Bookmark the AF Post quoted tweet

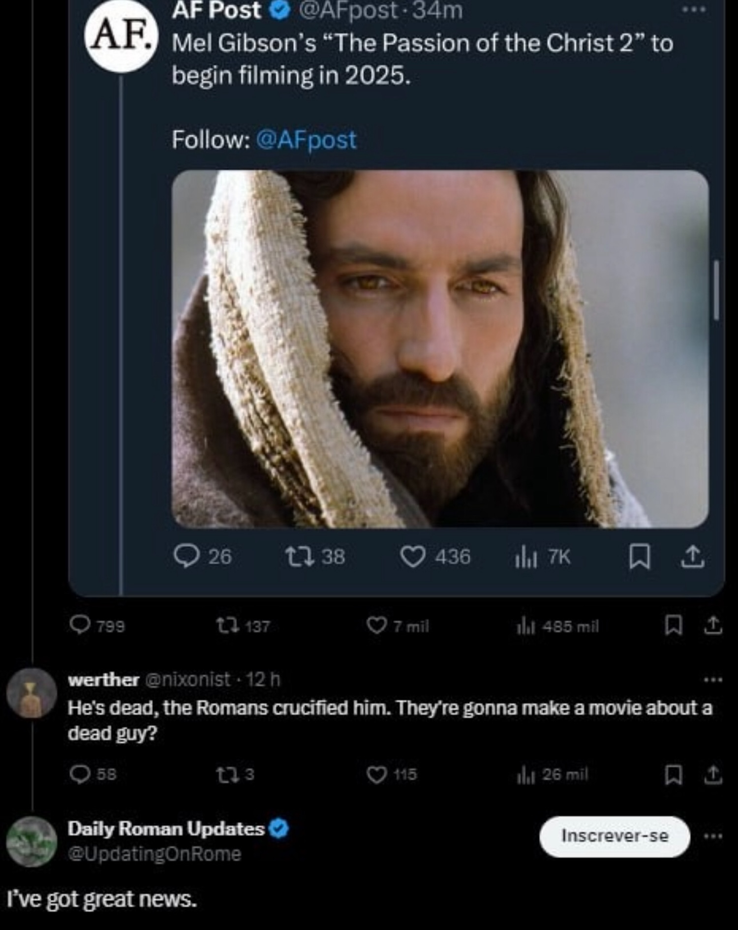coord(639,558)
